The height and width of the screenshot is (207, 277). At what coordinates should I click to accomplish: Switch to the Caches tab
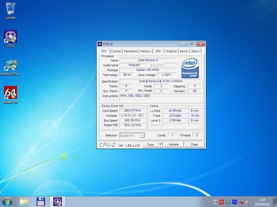point(116,51)
